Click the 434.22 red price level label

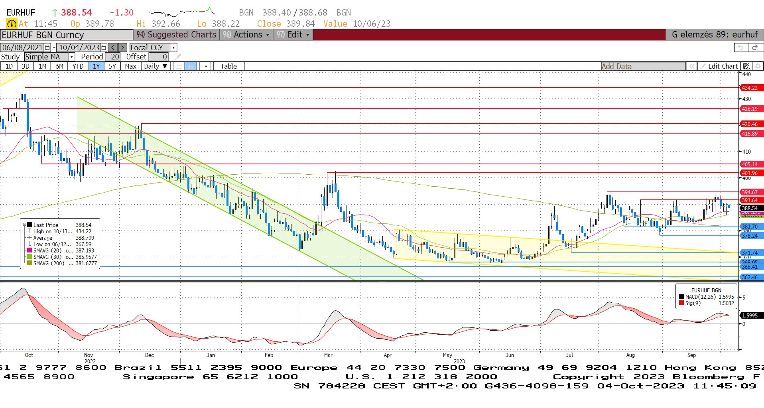[752, 88]
